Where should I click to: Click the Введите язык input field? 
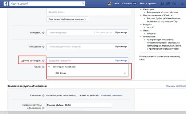tap(88, 12)
